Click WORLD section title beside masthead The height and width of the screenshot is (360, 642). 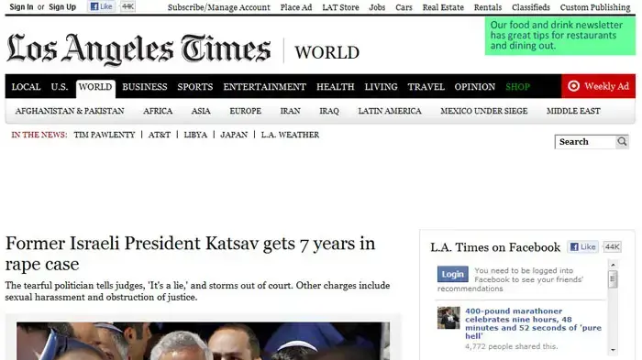[327, 52]
